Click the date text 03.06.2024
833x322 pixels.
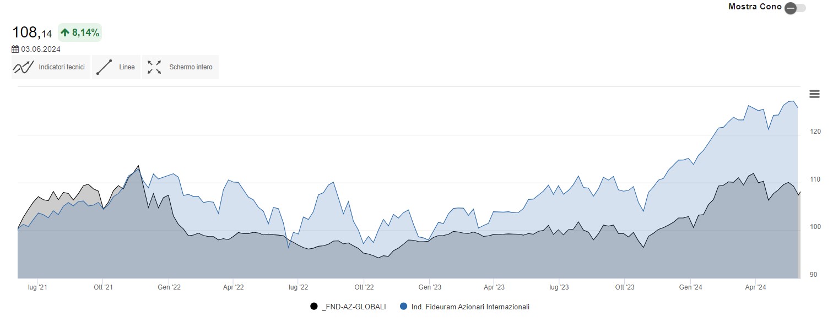41,49
